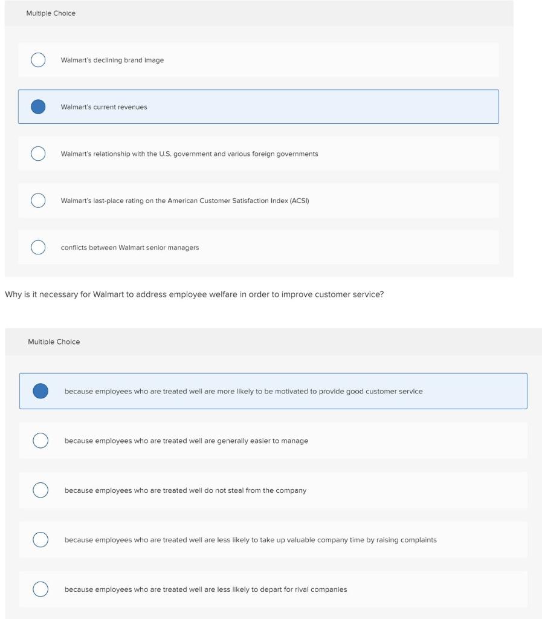The image size is (542, 619).
Task: Select the radio for last-place ACSI rating
Action: pyautogui.click(x=38, y=201)
